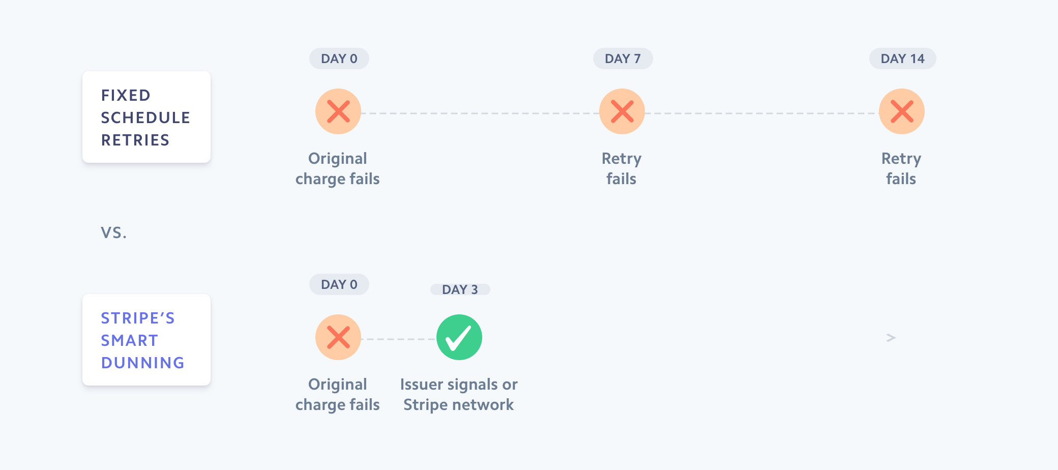Click the failed charge X icon under fixed schedule DAY 0
Screen dimensions: 1058x470
coord(338,111)
